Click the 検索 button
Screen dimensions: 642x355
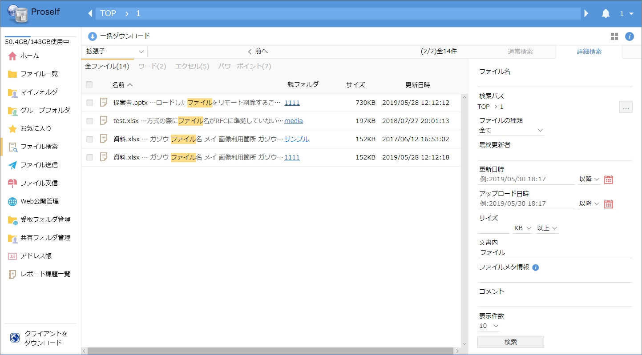point(511,342)
